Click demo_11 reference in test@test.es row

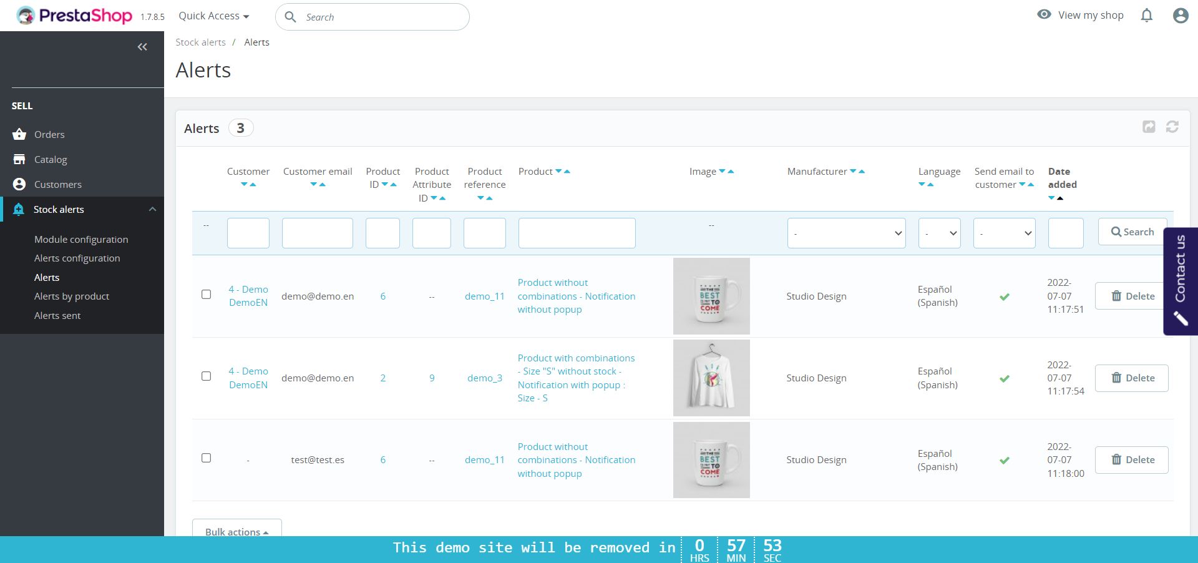[x=484, y=460]
